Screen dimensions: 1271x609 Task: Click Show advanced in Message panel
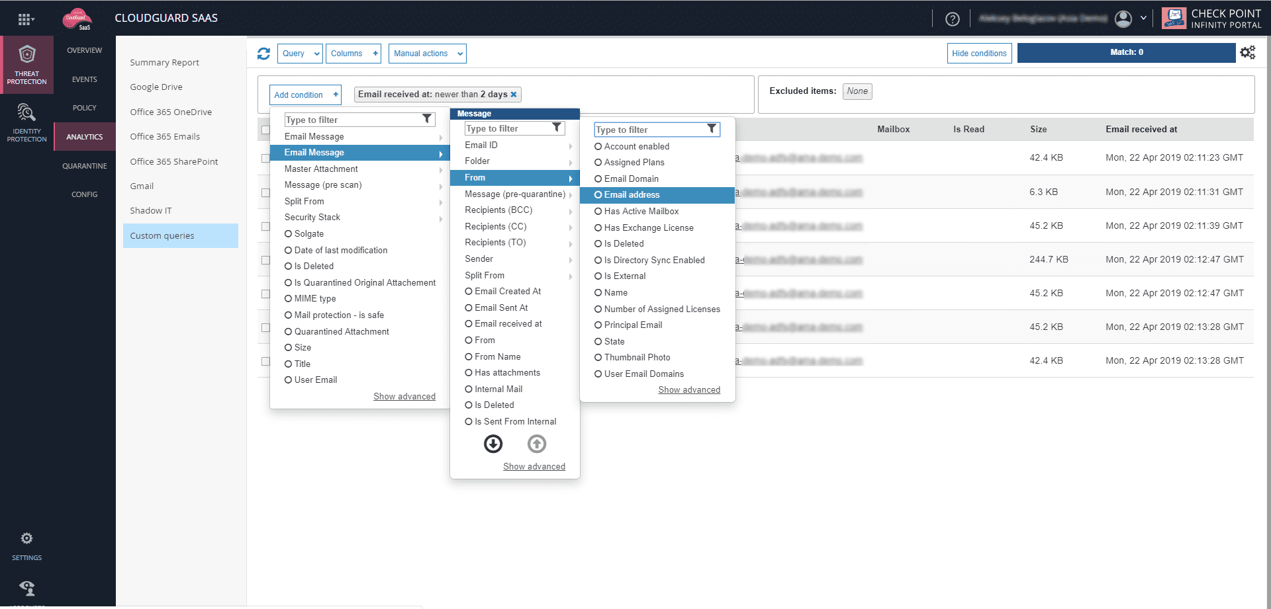[534, 467]
